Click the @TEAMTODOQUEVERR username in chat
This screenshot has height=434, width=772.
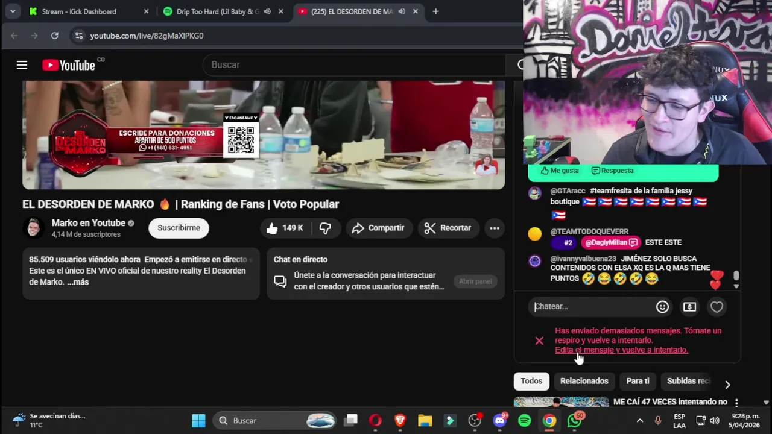tap(589, 231)
